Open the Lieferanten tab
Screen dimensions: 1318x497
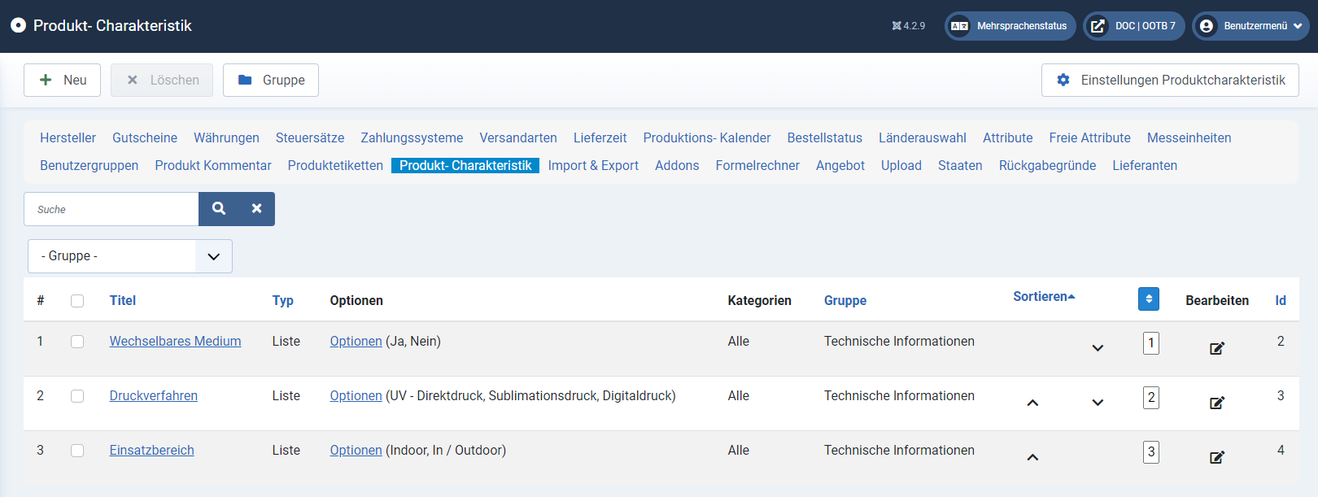point(1145,166)
